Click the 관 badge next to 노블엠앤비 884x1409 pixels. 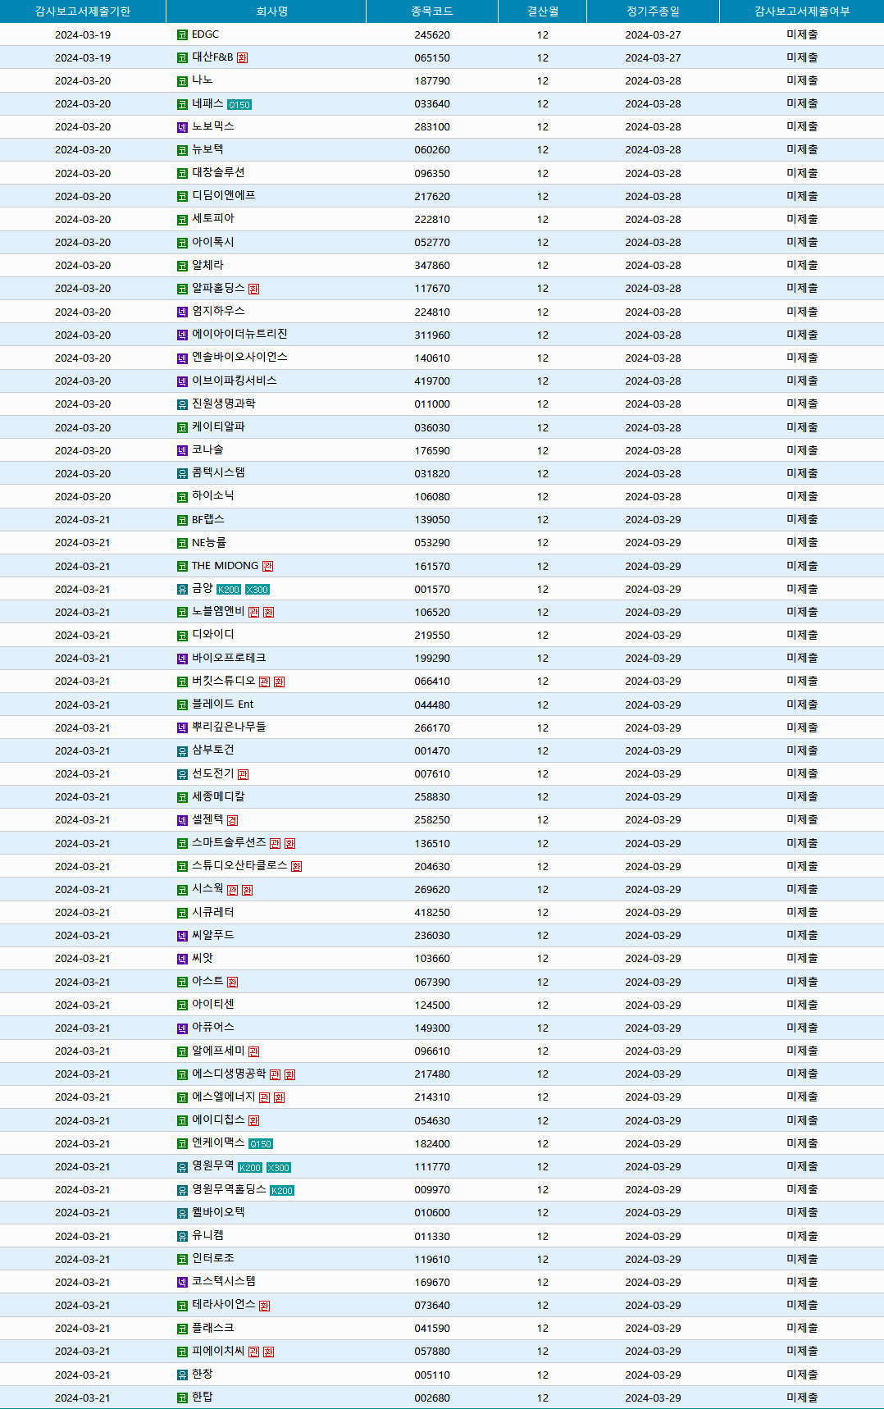(x=253, y=613)
